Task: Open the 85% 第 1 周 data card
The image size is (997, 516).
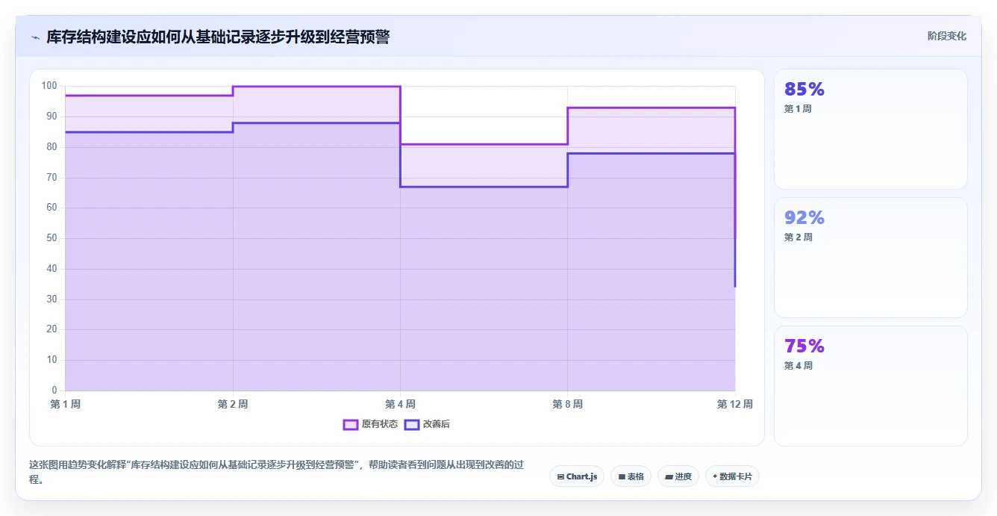Action: 871,129
